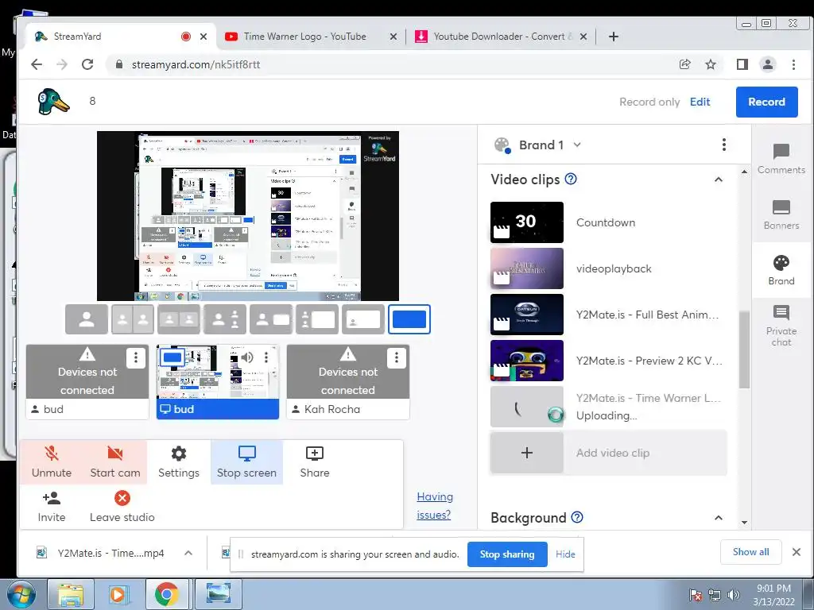The height and width of the screenshot is (610, 814).
Task: Collapse the Background section
Action: 719,518
